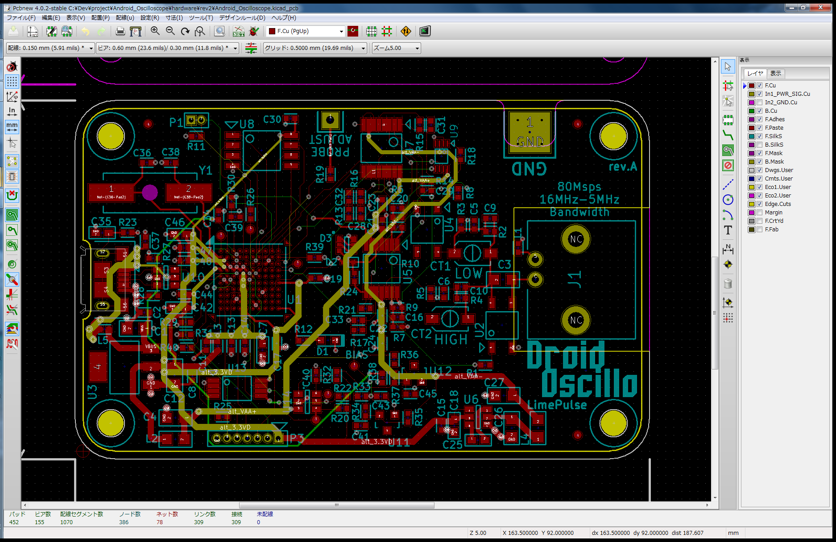Click the auto track width icon

[251, 48]
